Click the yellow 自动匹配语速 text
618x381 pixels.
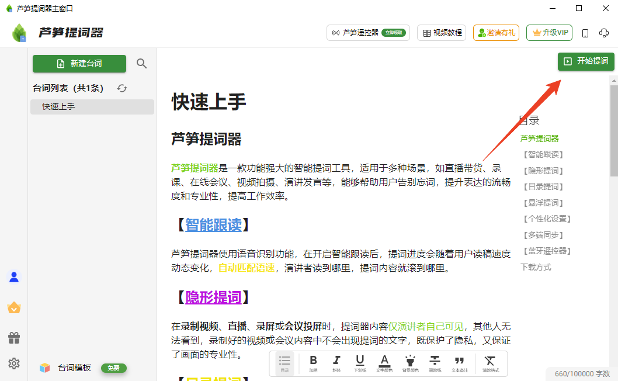pyautogui.click(x=246, y=268)
